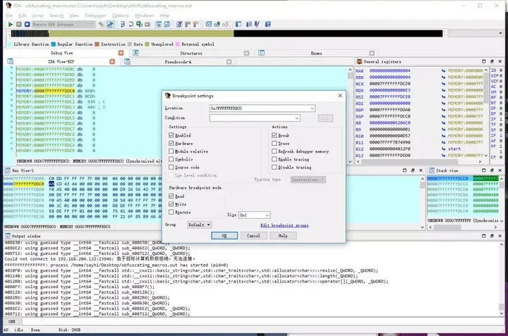Click the 'start' label in the R12 row
The width and height of the screenshot is (508, 336).
[454, 149]
